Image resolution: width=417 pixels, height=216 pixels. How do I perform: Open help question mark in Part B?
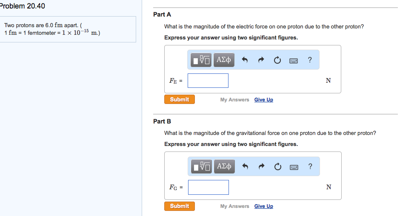(310, 166)
